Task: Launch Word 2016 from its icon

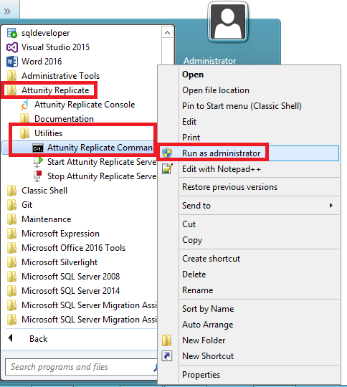Action: 12,62
